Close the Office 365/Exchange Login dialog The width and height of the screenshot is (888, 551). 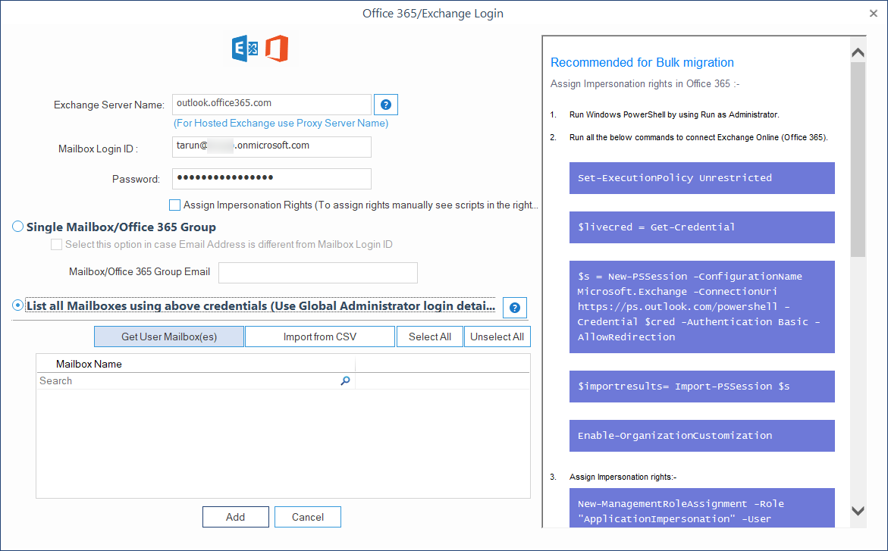point(874,14)
